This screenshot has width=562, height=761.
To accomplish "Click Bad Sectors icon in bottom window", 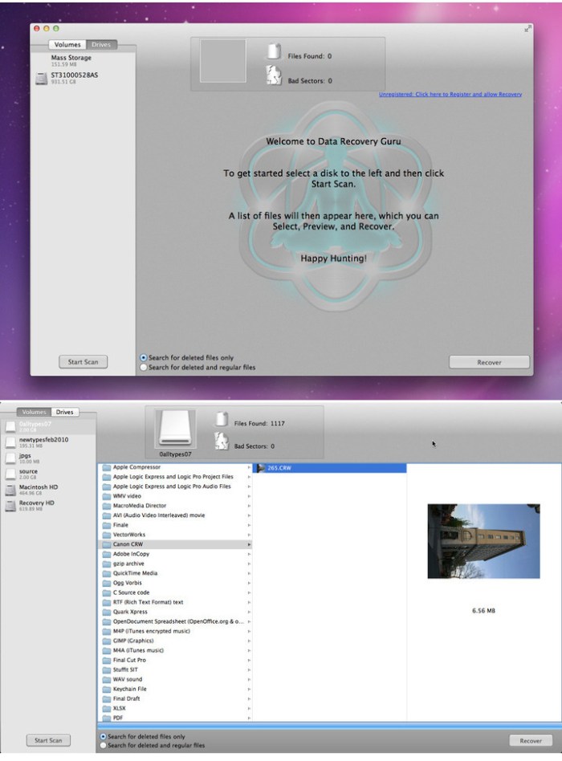I will pos(222,442).
